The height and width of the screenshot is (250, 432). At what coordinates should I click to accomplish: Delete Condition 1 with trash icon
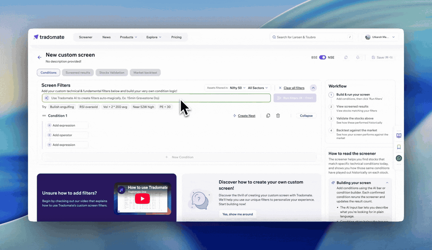[278, 115]
